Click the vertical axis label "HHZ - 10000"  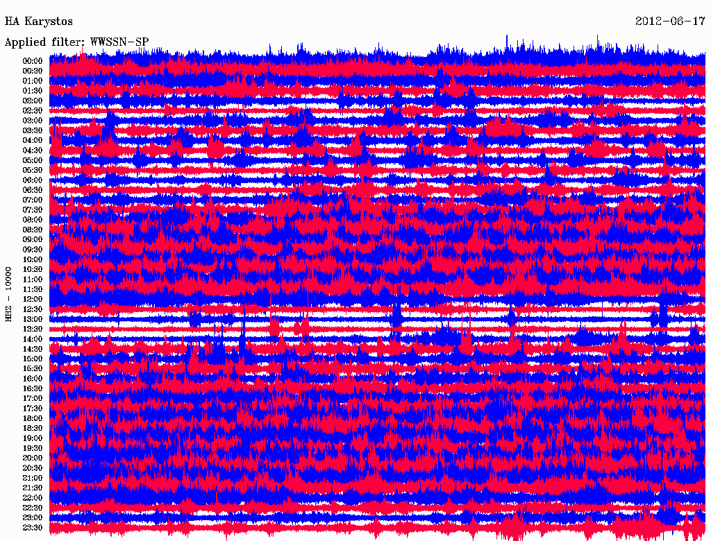pos(8,294)
